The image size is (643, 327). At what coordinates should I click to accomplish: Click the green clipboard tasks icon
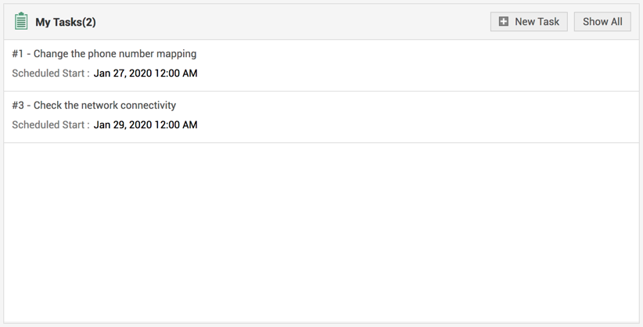coord(21,22)
